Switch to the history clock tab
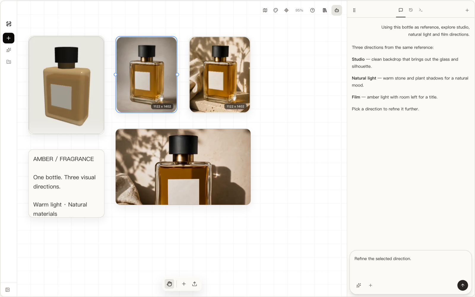Screen dimensions: 475x297 [411, 10]
